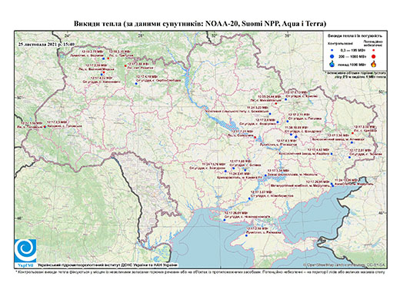Select the blue marker for Авдіївка coke plant
Screen dimensions: 400x283
pyautogui.click(x=332, y=154)
